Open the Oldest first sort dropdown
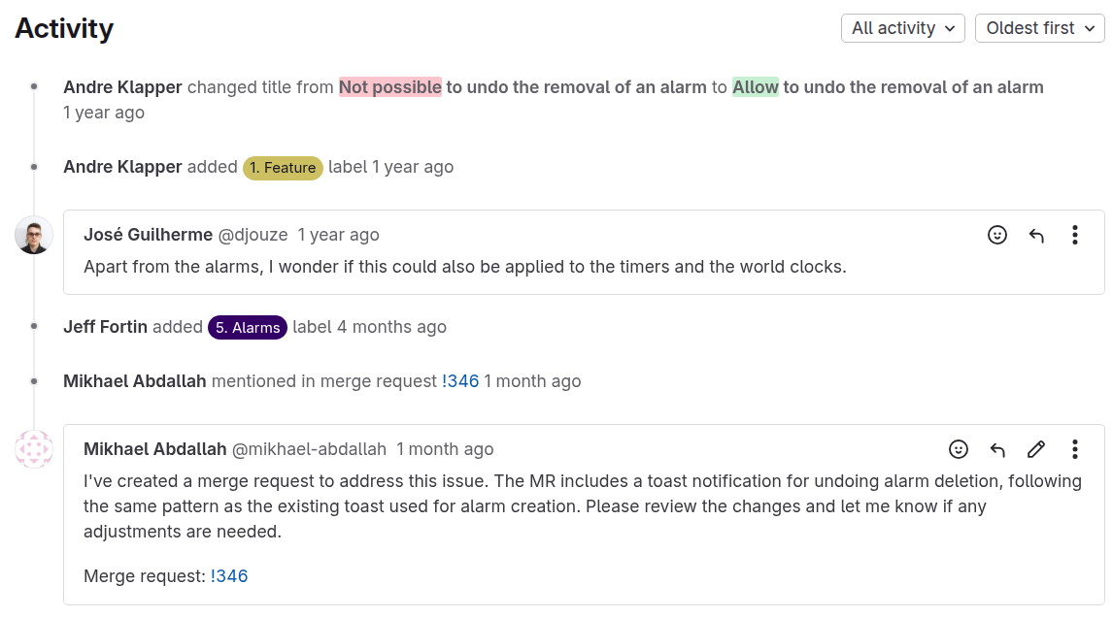Image resolution: width=1113 pixels, height=618 pixels. pos(1040,28)
